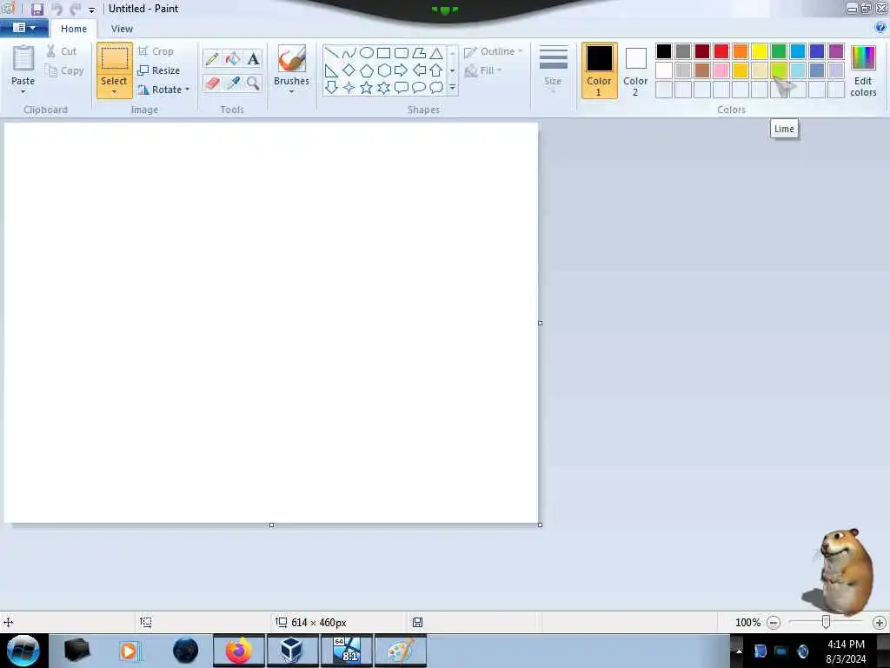Click the Select rectangular selection button
The image size is (890, 668).
[114, 59]
